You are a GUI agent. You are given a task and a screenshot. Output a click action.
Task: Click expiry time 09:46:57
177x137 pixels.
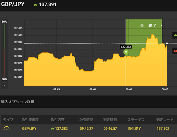click(x=110, y=129)
